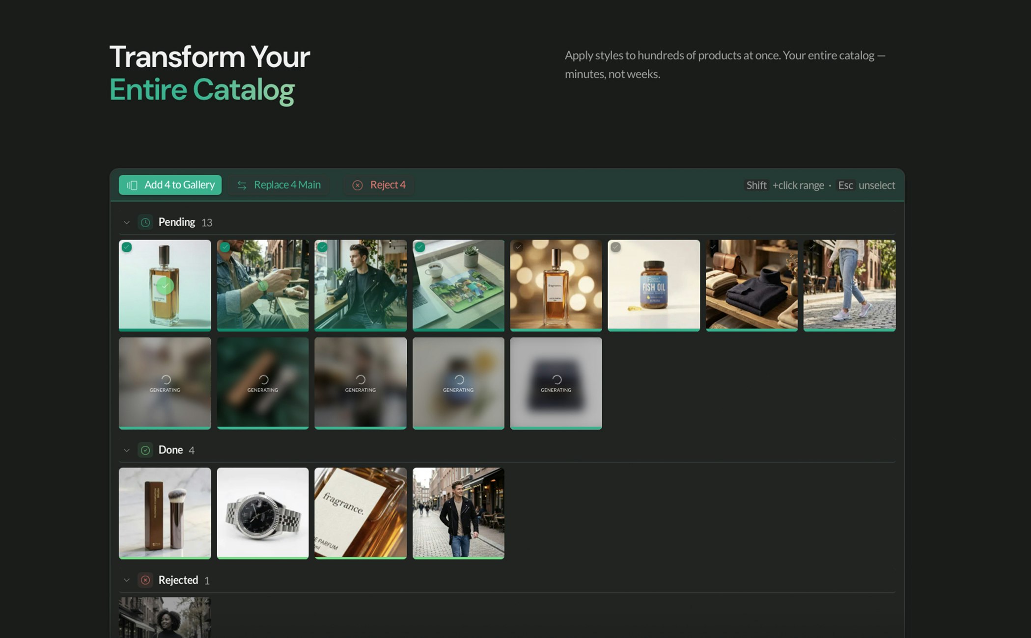This screenshot has width=1031, height=638.
Task: Collapse the Rejected section
Action: click(127, 580)
